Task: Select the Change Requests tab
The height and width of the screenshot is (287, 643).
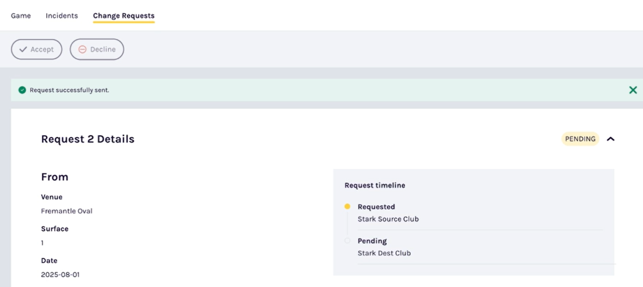Action: (123, 16)
